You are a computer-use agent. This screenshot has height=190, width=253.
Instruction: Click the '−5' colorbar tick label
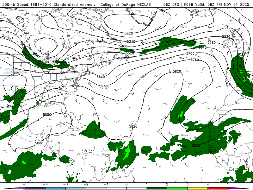pos(25,184)
